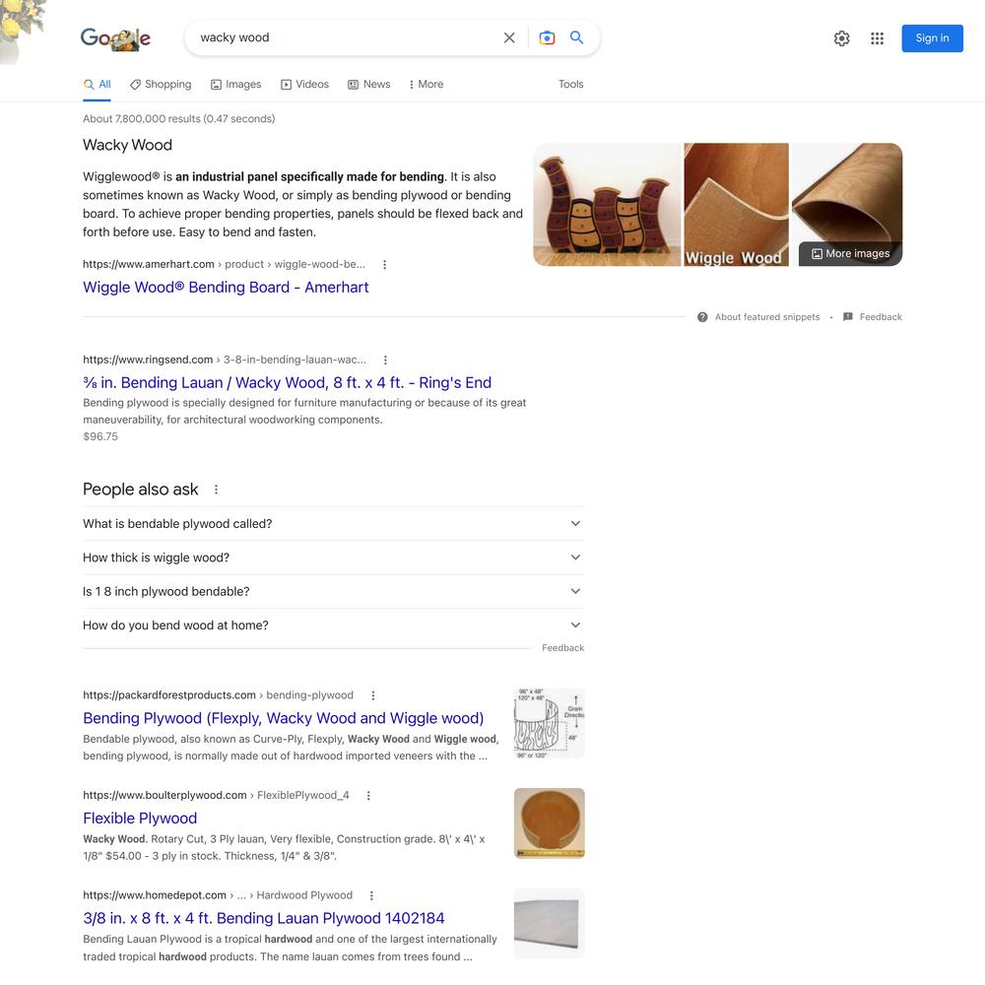Click inside the wacky wood search field
Viewport: 985px width, 985px height.
[x=346, y=37]
